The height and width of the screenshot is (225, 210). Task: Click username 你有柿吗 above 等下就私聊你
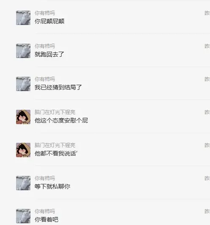[x=45, y=178]
